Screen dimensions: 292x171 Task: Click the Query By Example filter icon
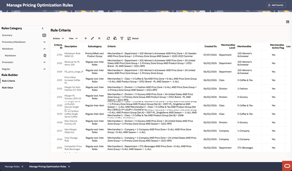click(x=122, y=38)
